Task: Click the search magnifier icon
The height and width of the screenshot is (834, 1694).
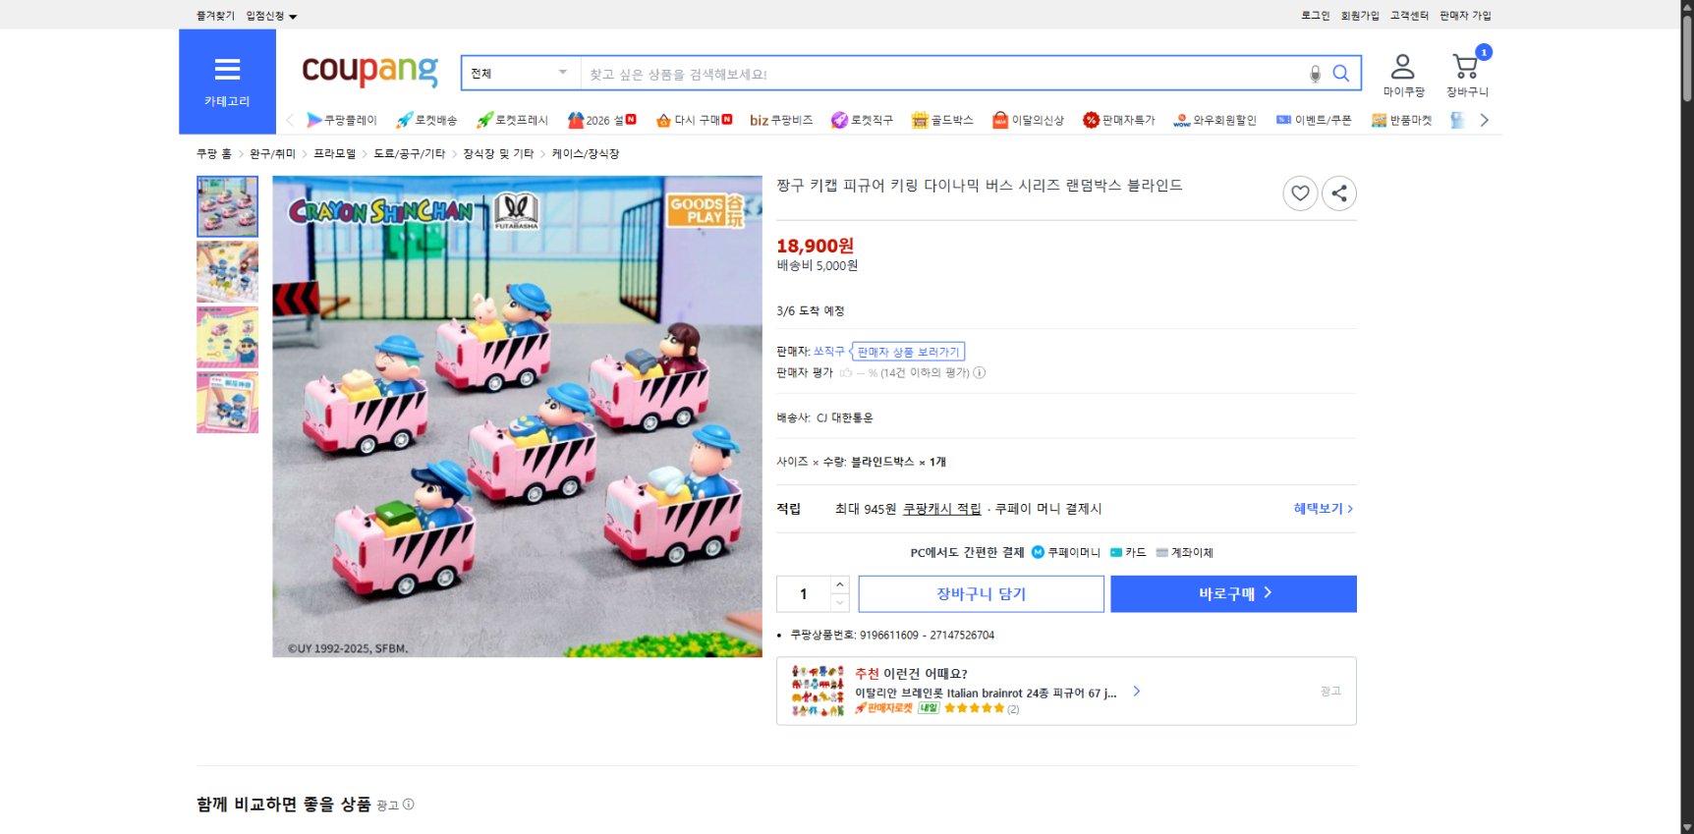Action: [1341, 73]
